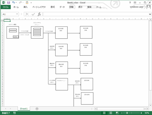This screenshot has width=152, height=115.
Task: Select column A header
Action: pyautogui.click(x=7, y=19)
